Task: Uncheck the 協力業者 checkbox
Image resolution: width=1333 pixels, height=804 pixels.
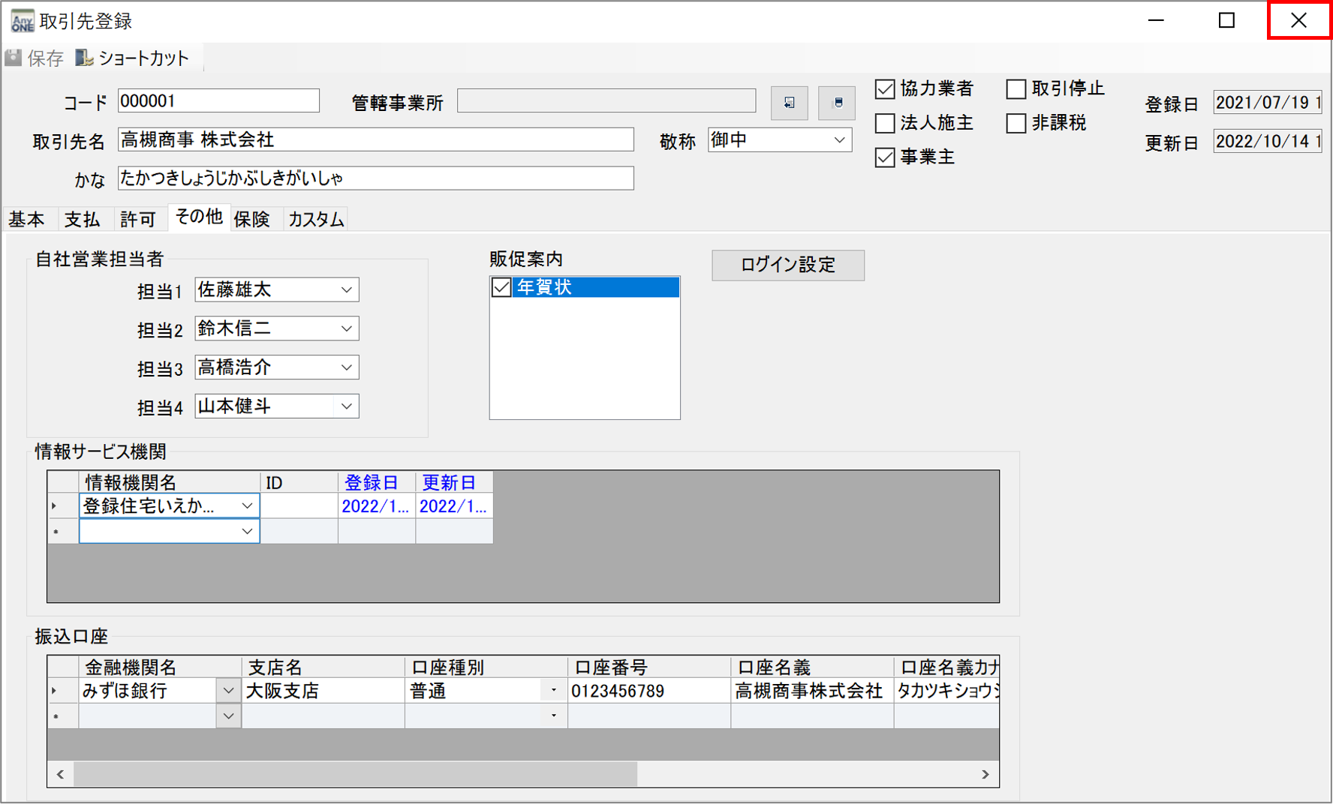Action: coord(885,89)
